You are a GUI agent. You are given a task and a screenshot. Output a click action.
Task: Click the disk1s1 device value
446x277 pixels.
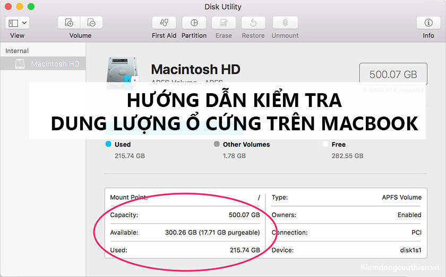[411, 250]
